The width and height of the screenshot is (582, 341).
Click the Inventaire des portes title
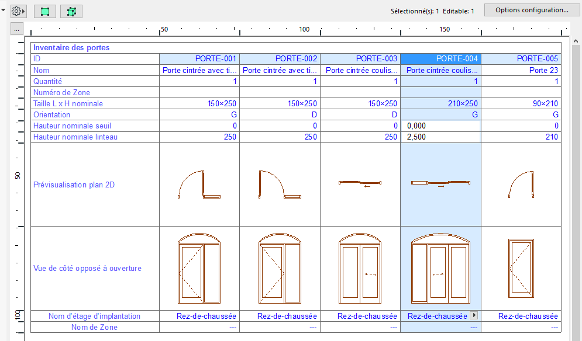pos(71,47)
